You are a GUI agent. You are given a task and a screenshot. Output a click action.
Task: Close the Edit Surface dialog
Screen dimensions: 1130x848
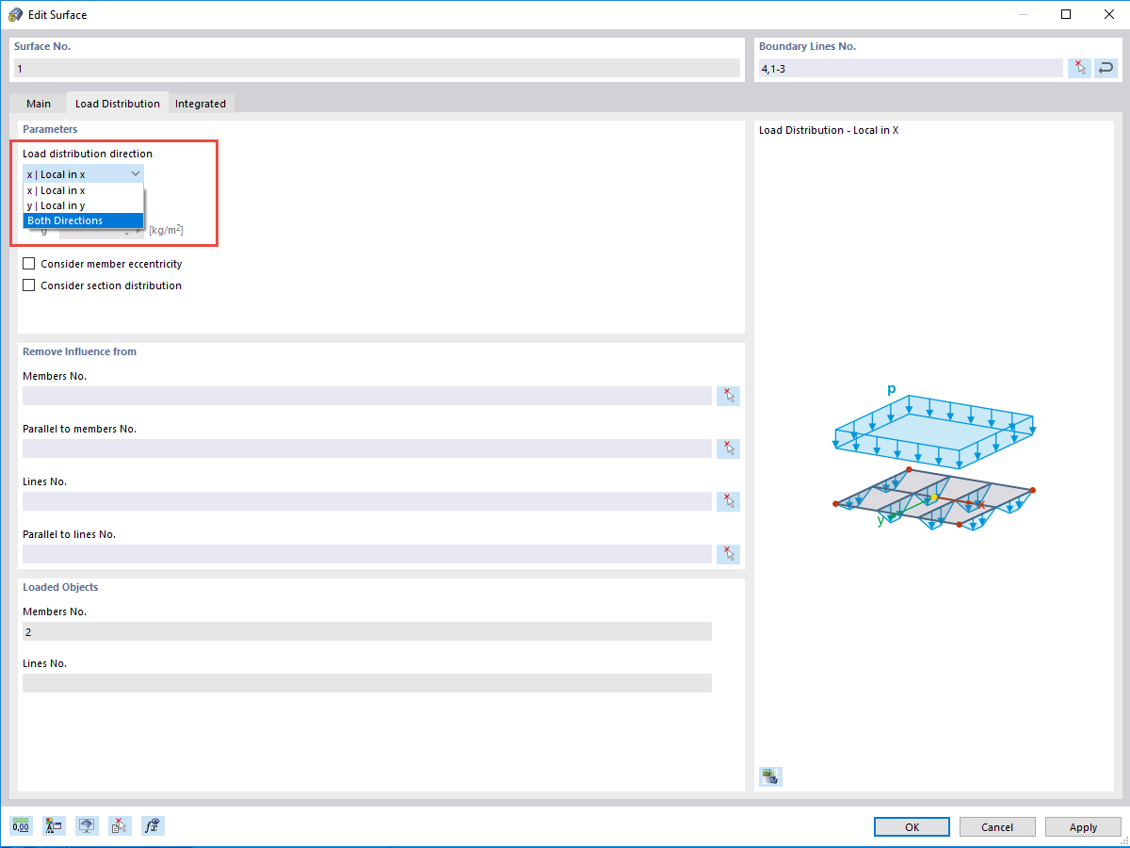(x=1108, y=14)
